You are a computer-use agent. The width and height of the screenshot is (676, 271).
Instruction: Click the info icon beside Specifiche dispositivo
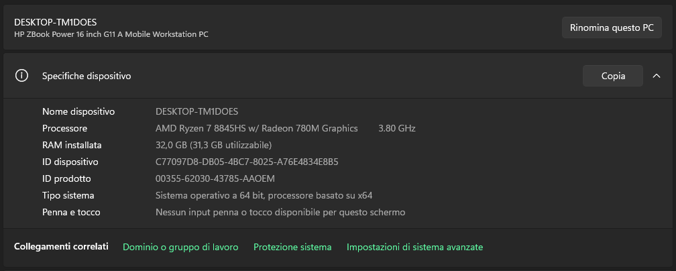[x=21, y=76]
